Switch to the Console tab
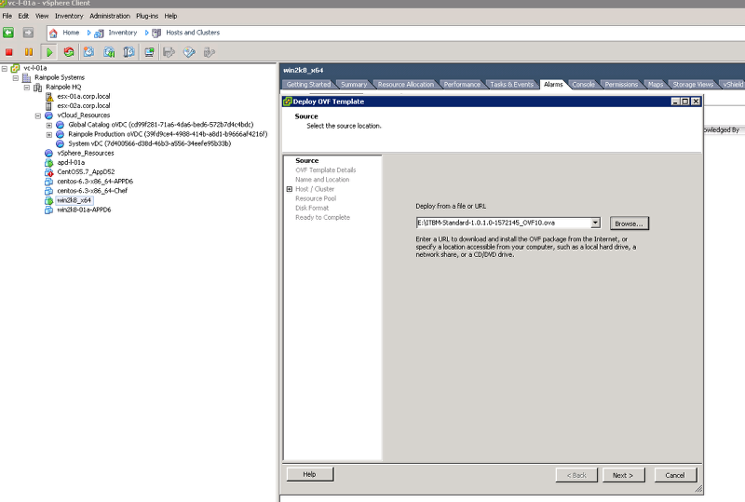The height and width of the screenshot is (502, 745). 584,84
